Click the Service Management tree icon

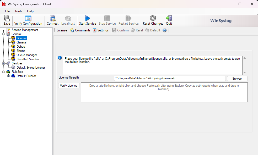pos(8,30)
